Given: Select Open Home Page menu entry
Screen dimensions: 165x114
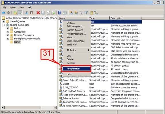Looking at the screenshot, I should point(77,41).
